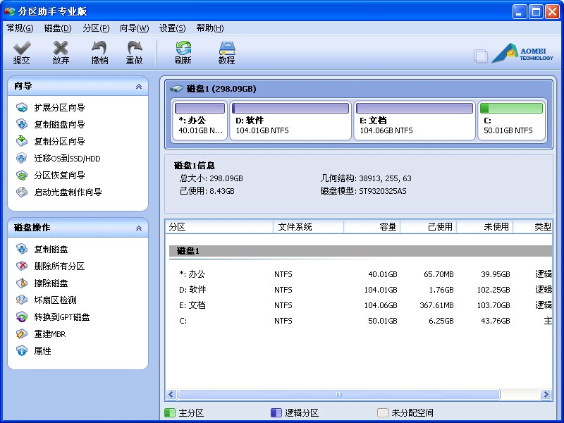This screenshot has width=564, height=423.
Task: Click the green 主分区 legend swatch
Action: point(170,412)
